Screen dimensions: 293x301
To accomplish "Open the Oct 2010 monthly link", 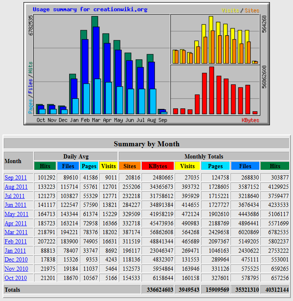I will tap(16, 278).
